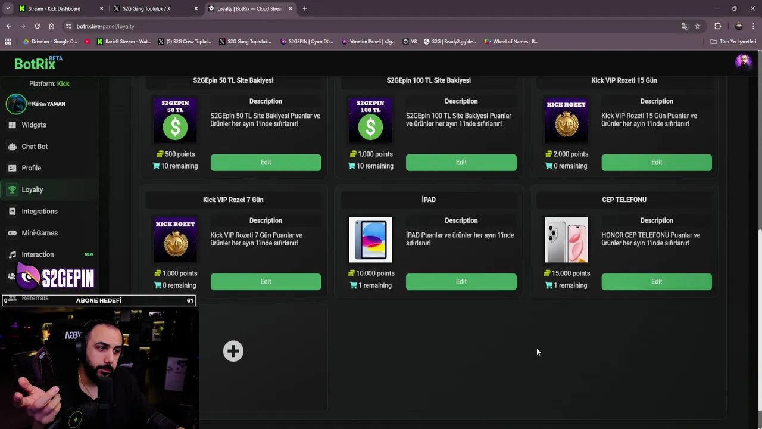Screen dimensions: 762x429
Task: Open Wheel of Names bookmark
Action: 511,42
